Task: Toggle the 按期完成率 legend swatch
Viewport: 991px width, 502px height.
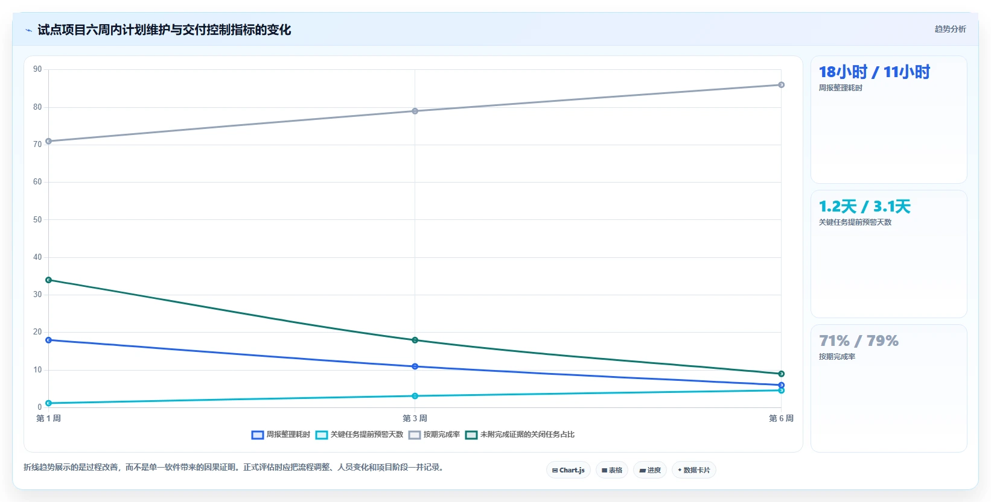Action: [415, 435]
